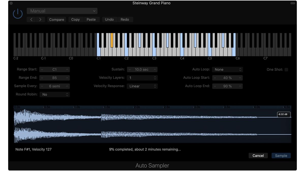Click the Auto Sampler plug-in name label

152,166
